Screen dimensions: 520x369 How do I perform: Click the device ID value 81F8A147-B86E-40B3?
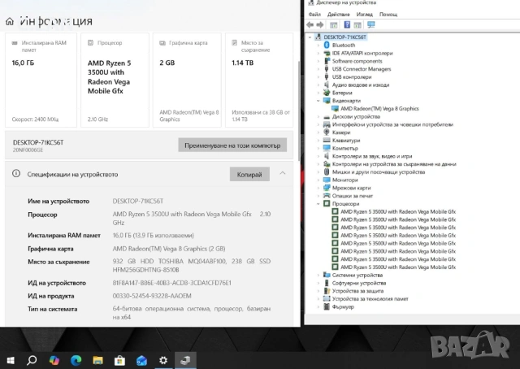point(171,283)
